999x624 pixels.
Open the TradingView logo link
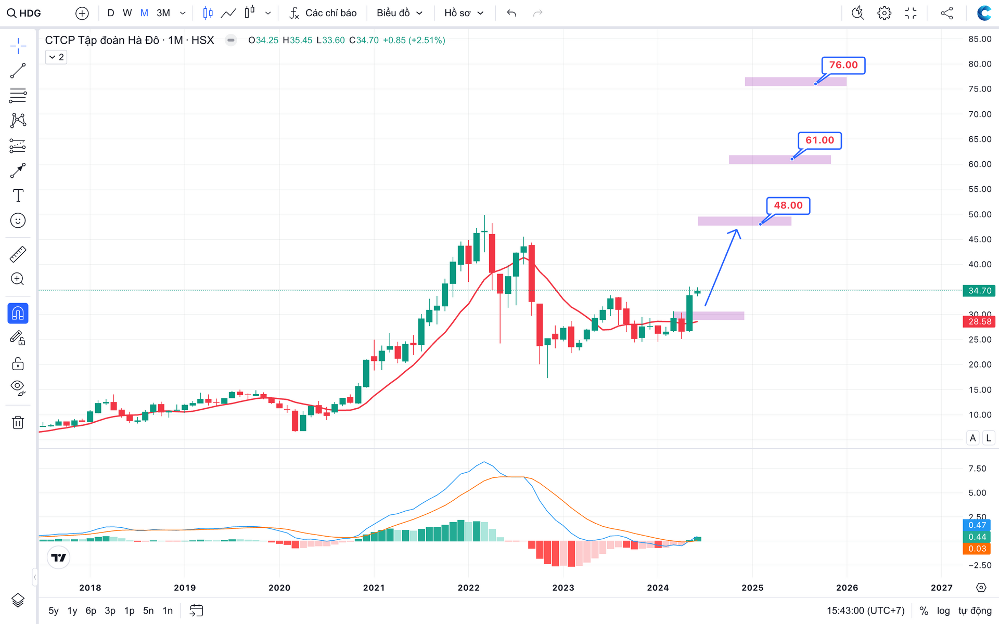[x=59, y=557]
